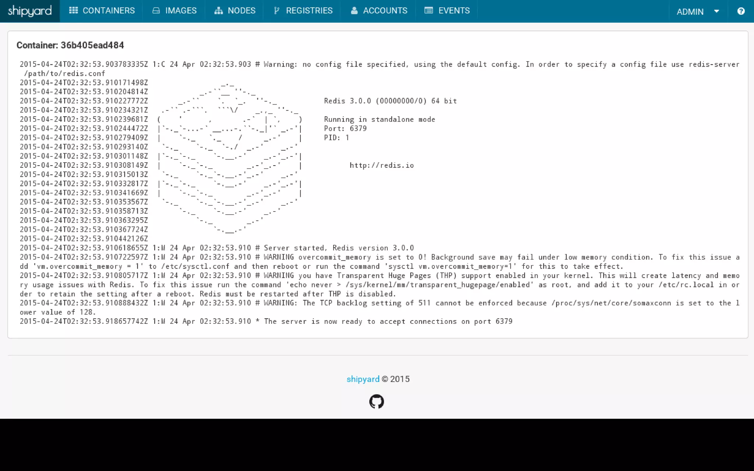Click the ADMIN dropdown caret arrow
The height and width of the screenshot is (471, 754).
(x=716, y=11)
